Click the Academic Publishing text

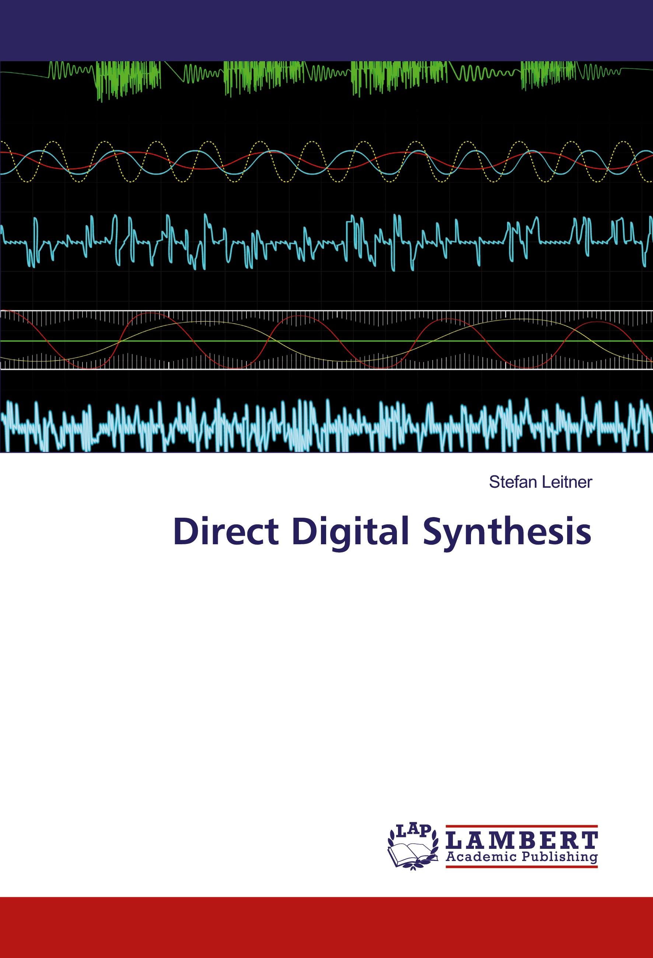[x=521, y=858]
